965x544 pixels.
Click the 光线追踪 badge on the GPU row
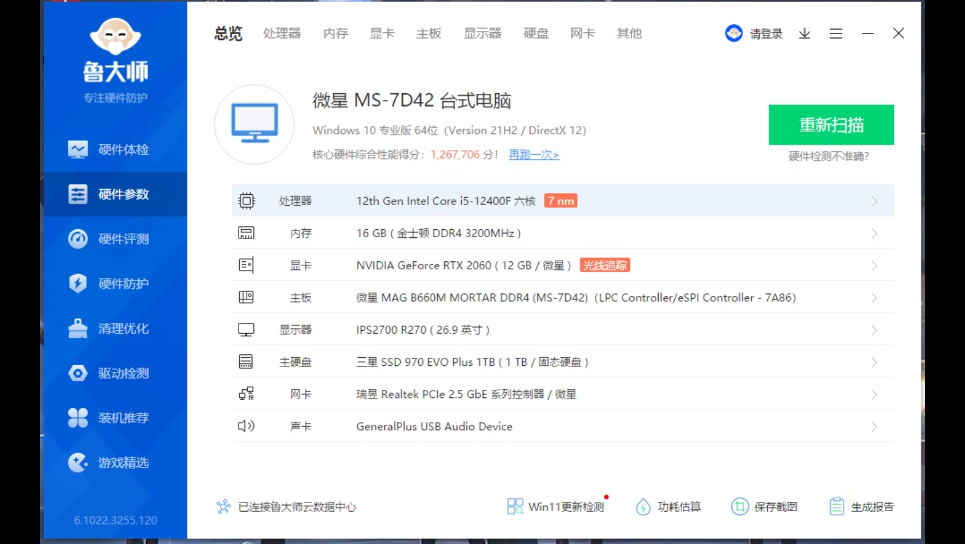(x=604, y=265)
